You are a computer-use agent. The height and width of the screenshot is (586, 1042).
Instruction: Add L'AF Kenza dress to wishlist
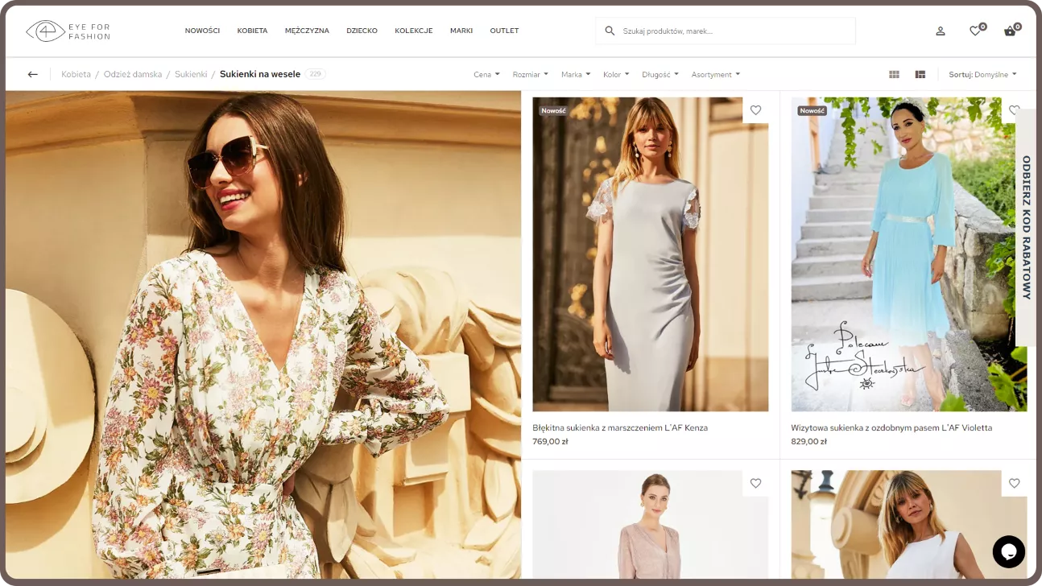tap(755, 110)
